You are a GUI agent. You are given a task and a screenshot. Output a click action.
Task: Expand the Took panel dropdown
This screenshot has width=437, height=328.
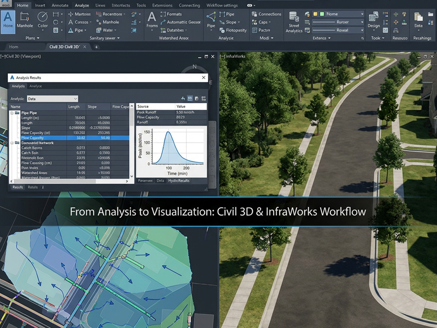click(378, 38)
